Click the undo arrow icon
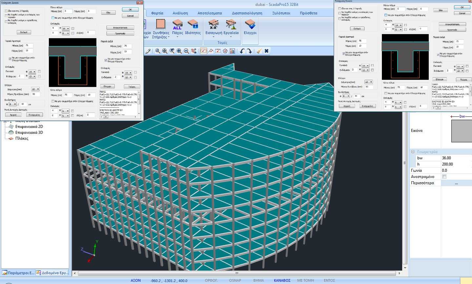The width and height of the screenshot is (472, 284). pos(242,51)
